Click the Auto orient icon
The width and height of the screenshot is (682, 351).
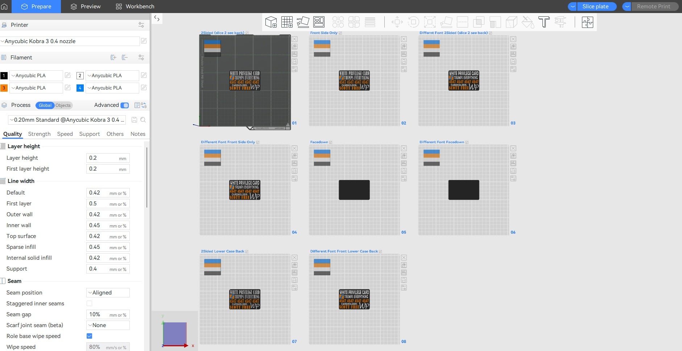303,22
